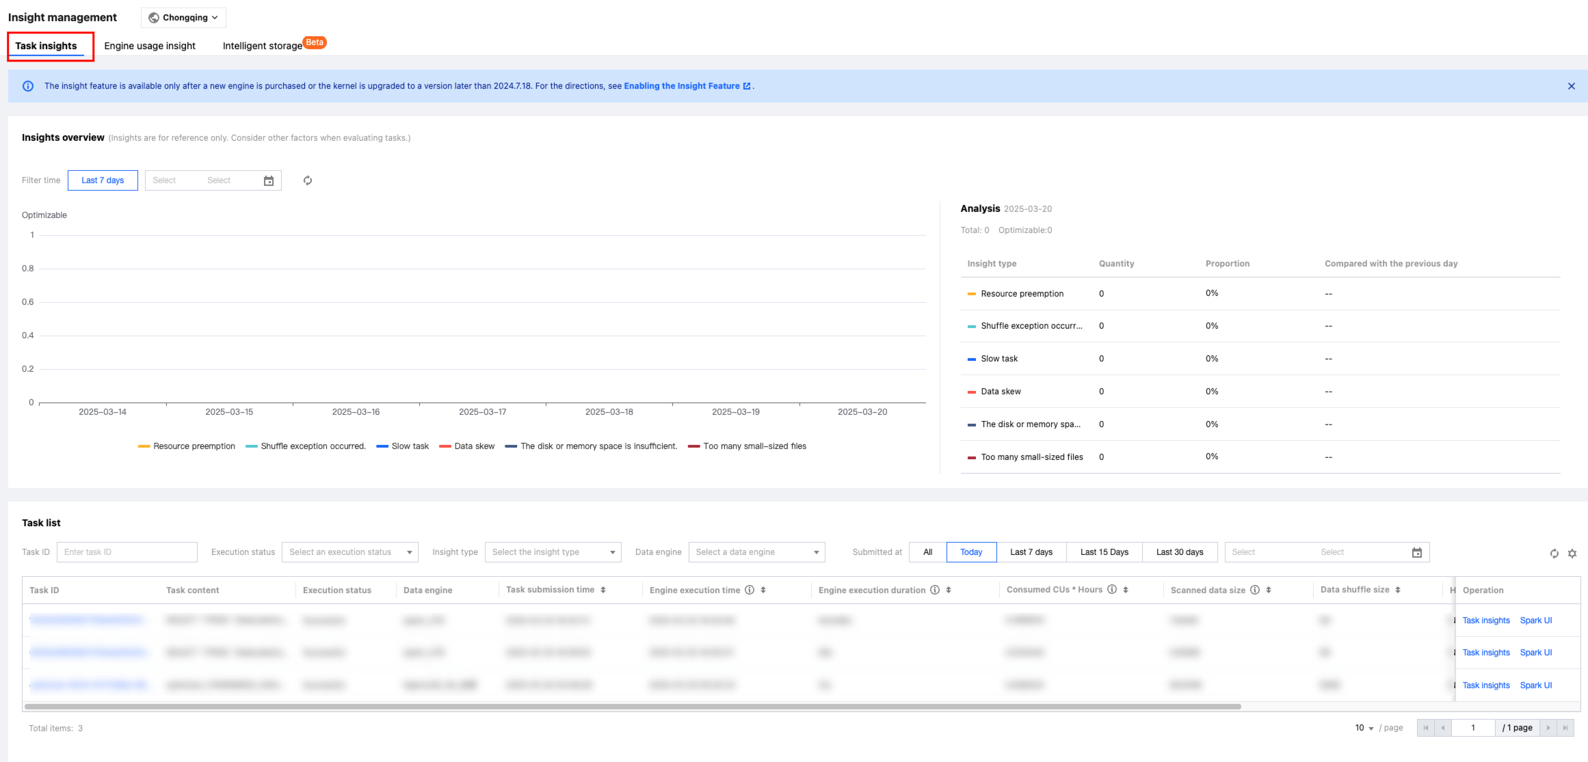
Task: Sort by Task submission time
Action: click(603, 590)
